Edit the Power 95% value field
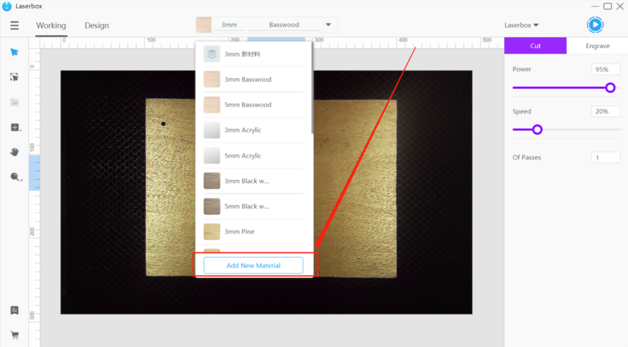Image resolution: width=628 pixels, height=347 pixels. (606, 69)
